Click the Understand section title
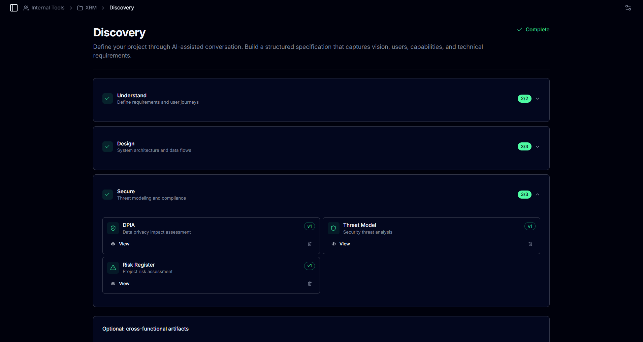 point(132,96)
